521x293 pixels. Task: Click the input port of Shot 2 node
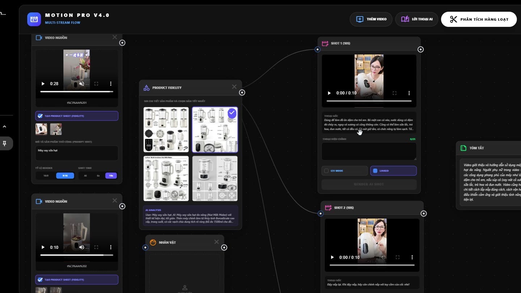pos(320,214)
